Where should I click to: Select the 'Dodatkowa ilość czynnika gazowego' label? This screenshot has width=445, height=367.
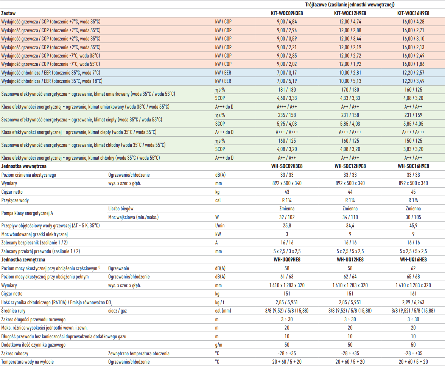pyautogui.click(x=33, y=345)
